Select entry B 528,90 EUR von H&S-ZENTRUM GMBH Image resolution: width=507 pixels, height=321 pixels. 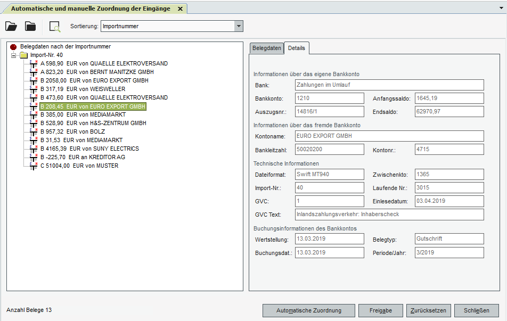click(x=93, y=123)
